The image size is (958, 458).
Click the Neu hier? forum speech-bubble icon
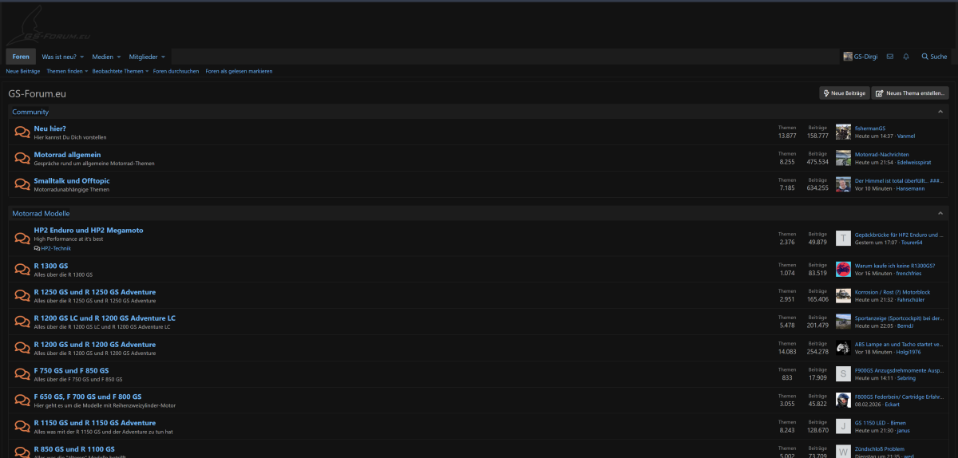[x=22, y=132]
